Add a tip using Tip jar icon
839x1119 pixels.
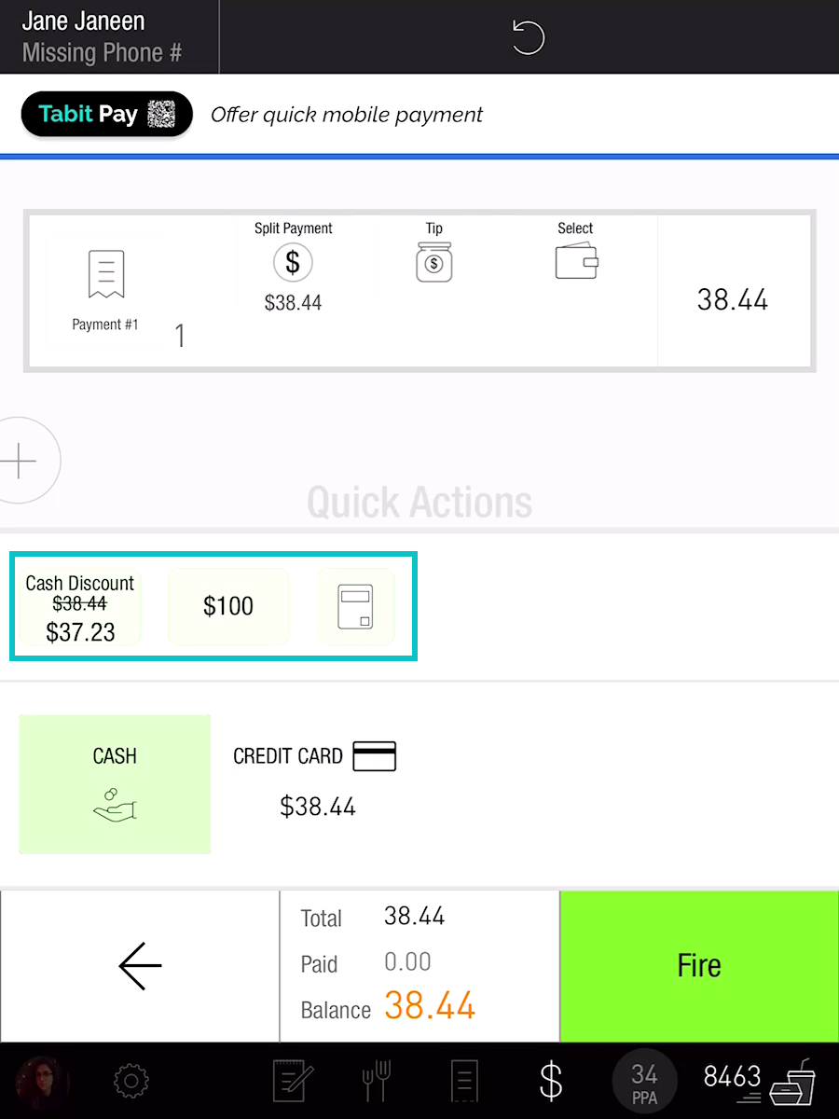433,262
